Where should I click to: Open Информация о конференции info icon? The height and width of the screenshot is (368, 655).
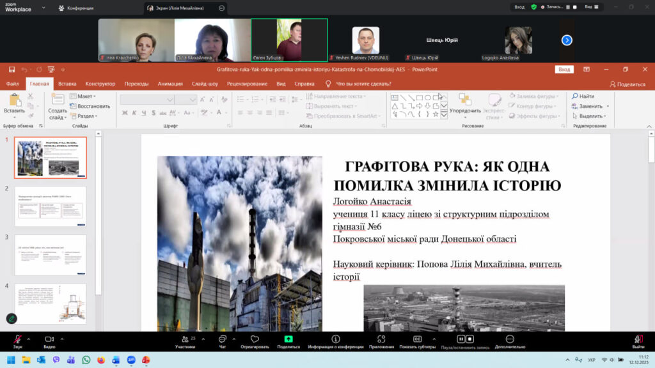point(335,339)
